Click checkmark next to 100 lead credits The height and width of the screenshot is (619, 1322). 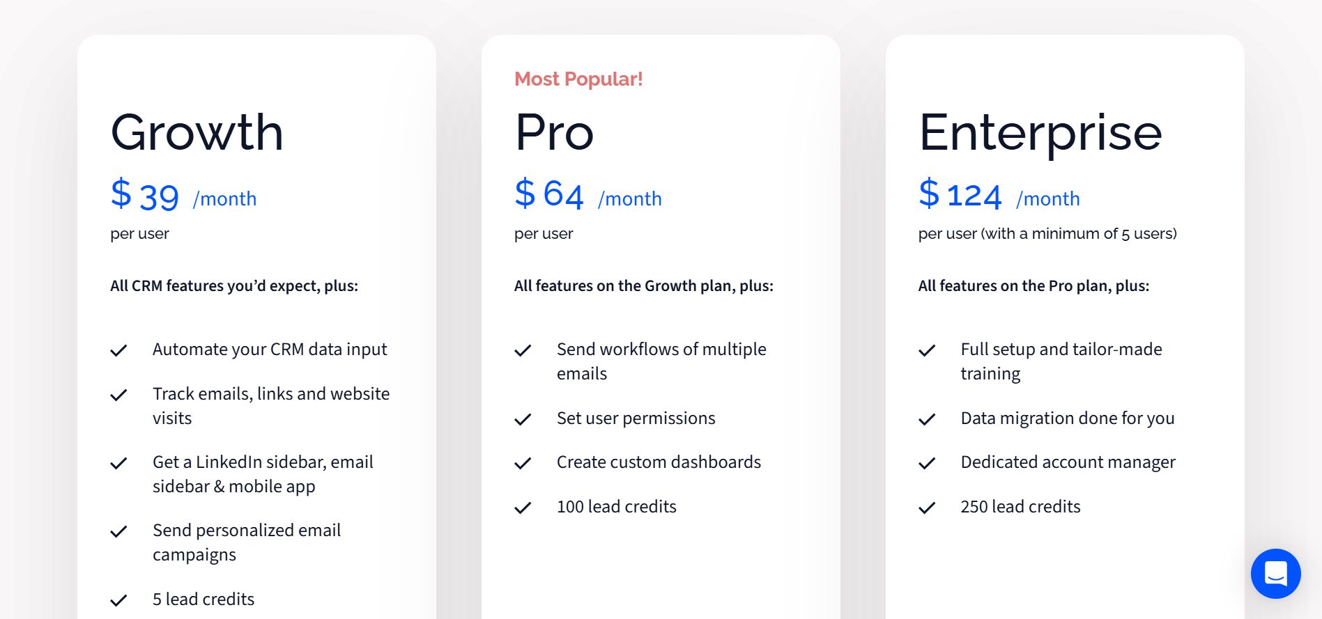click(x=523, y=508)
